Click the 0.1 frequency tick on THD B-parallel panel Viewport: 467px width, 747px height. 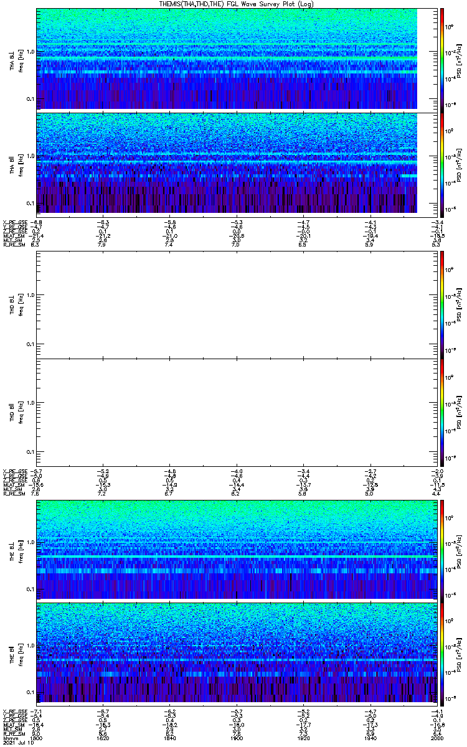pyautogui.click(x=30, y=451)
